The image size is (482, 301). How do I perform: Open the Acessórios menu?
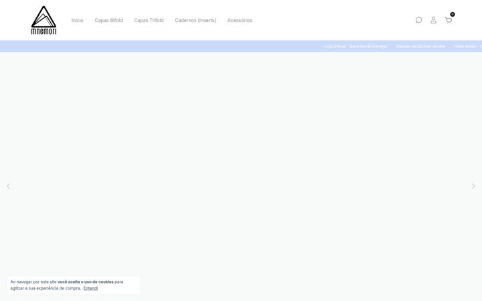point(240,20)
